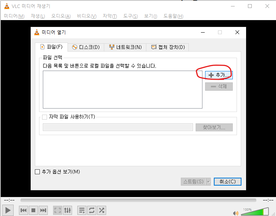Screen dimensions: 276x216
Task: Mute audio via speaker icon
Action: coord(235,213)
